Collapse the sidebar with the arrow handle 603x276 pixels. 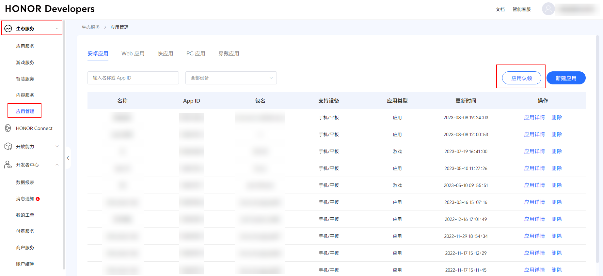point(68,158)
